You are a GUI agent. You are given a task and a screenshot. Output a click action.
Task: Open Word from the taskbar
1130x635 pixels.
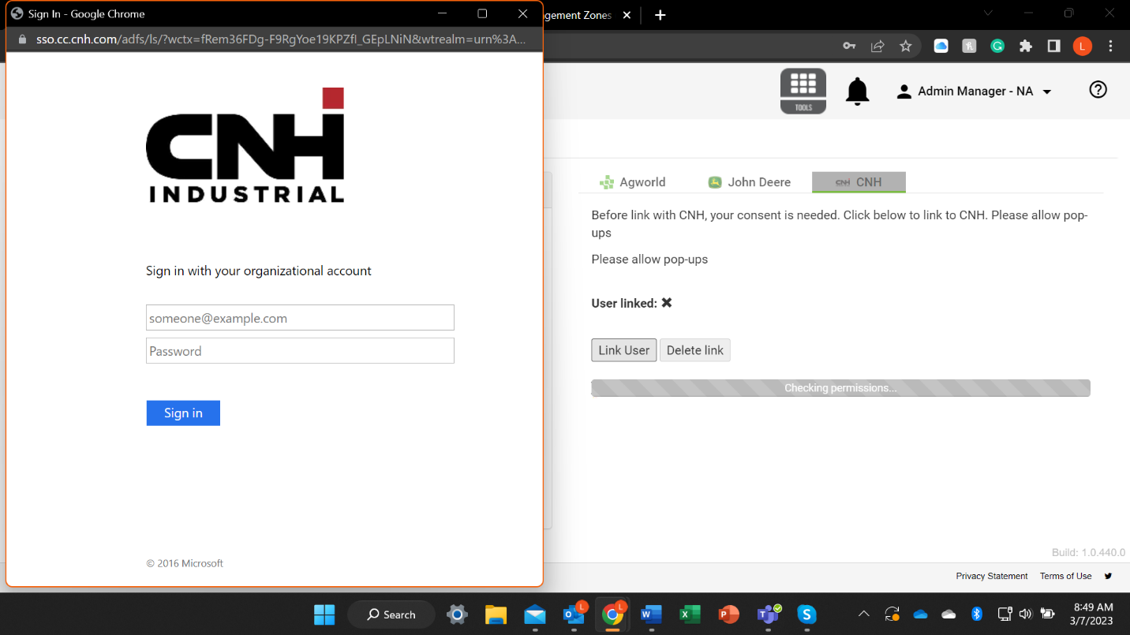[651, 614]
